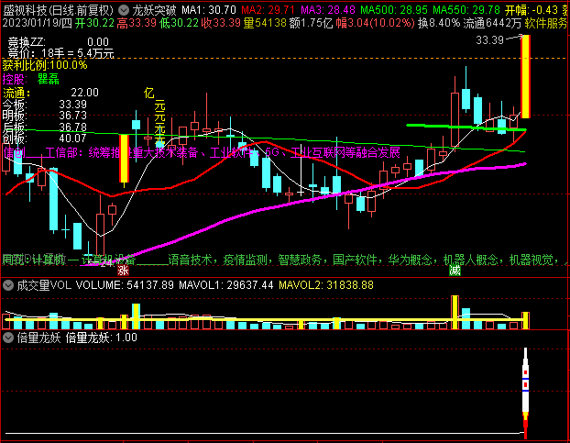
Task: Click the red MA2: 29.71 value
Action: pyautogui.click(x=268, y=10)
